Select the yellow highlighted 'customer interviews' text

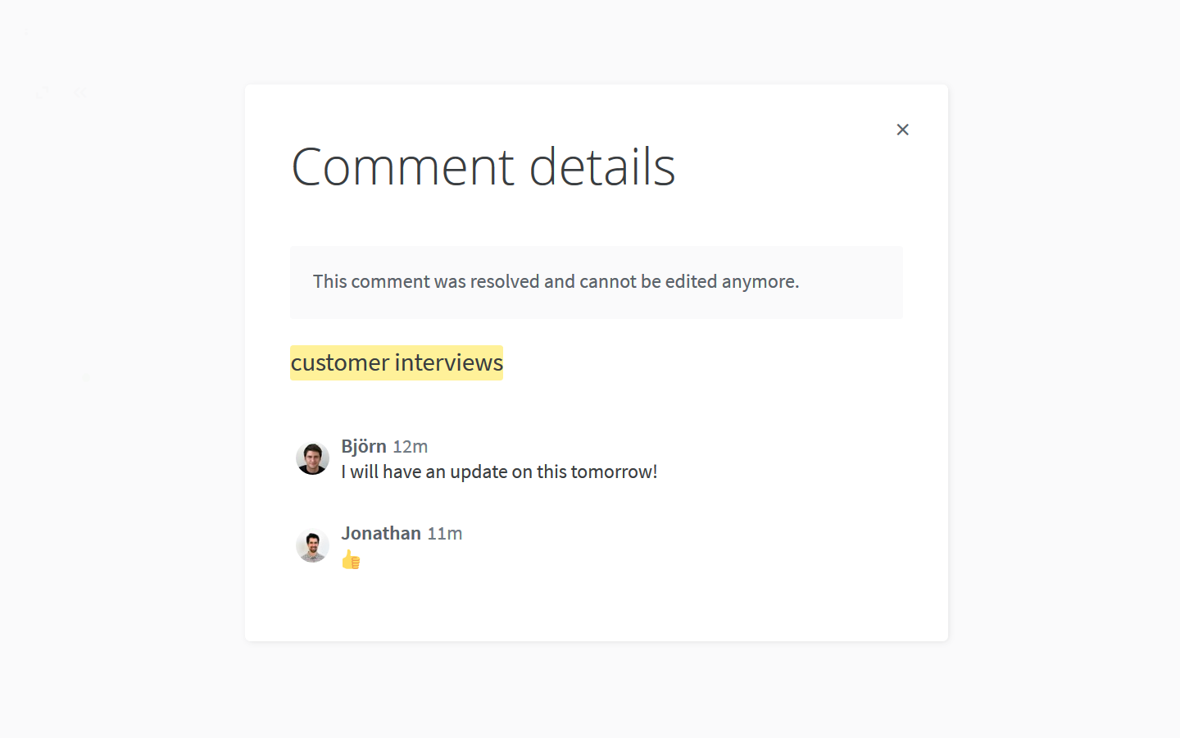click(x=397, y=362)
